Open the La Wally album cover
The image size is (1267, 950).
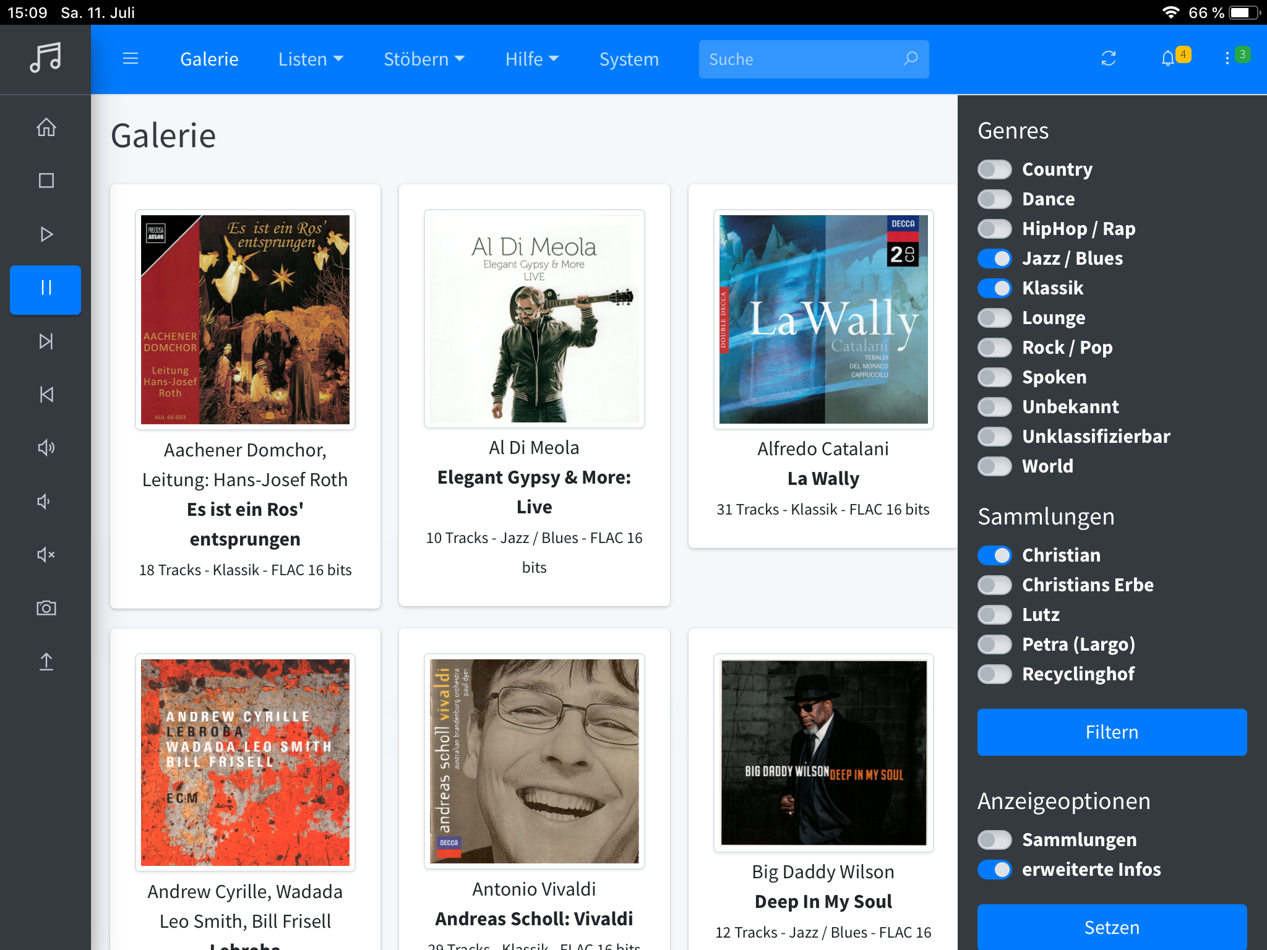(x=823, y=319)
